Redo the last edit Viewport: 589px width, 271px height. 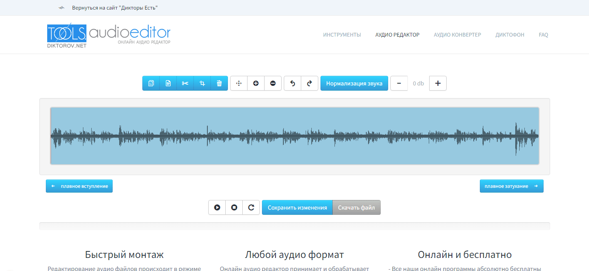click(x=310, y=83)
